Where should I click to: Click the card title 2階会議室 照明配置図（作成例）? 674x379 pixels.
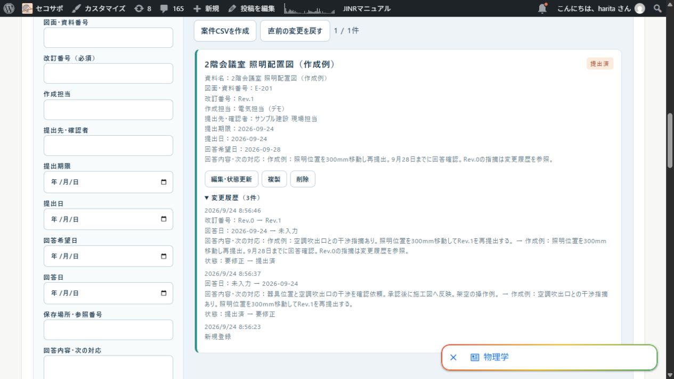[x=270, y=64]
